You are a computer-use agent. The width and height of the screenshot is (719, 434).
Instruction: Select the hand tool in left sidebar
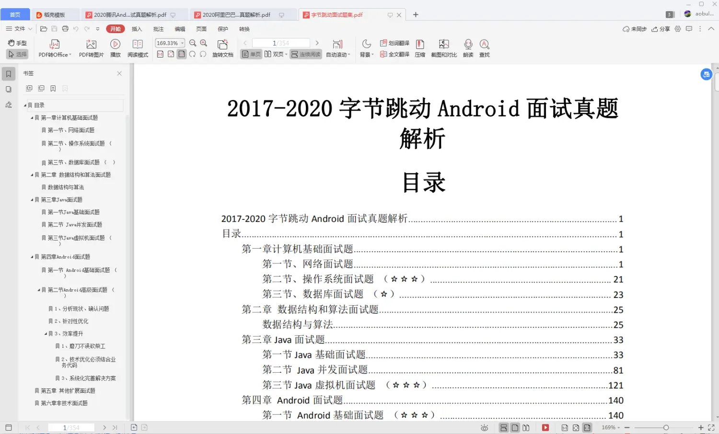[17, 43]
